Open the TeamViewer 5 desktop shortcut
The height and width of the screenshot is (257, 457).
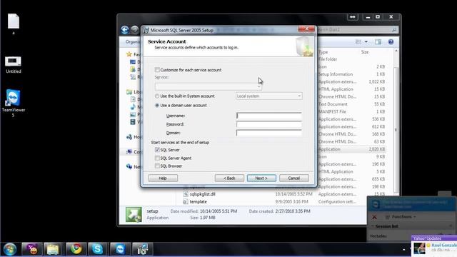[13, 103]
